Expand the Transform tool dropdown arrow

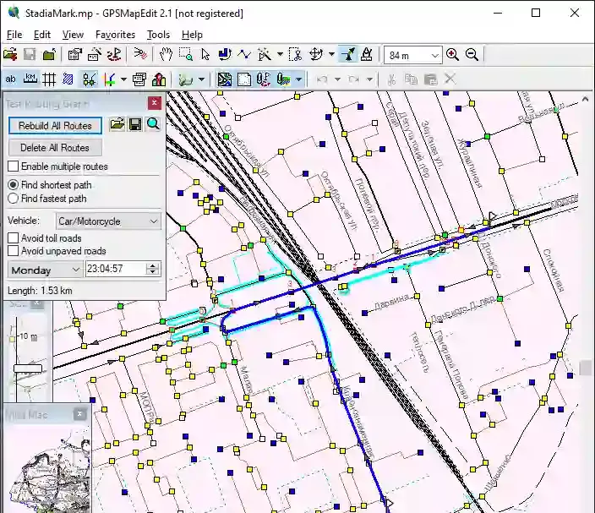tap(331, 55)
